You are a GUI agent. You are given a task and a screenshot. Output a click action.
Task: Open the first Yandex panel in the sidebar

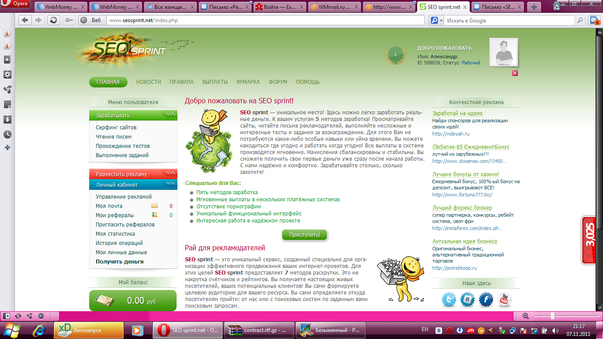click(8, 34)
